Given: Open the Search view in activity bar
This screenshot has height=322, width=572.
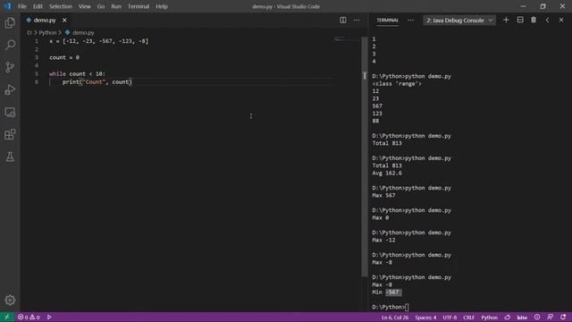Looking at the screenshot, I should coord(10,45).
